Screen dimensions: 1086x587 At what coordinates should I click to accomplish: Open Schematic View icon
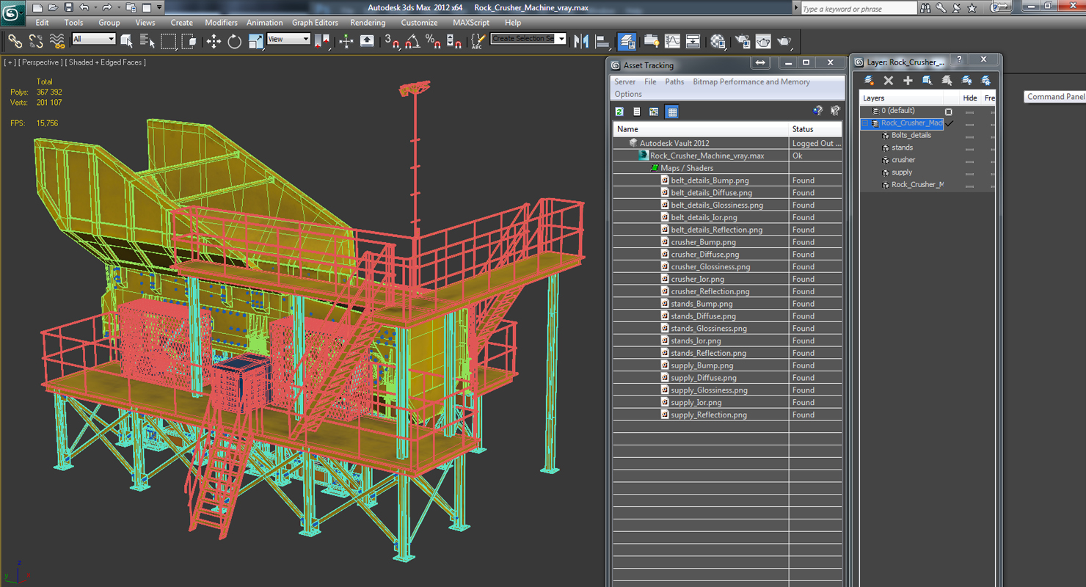click(x=693, y=41)
